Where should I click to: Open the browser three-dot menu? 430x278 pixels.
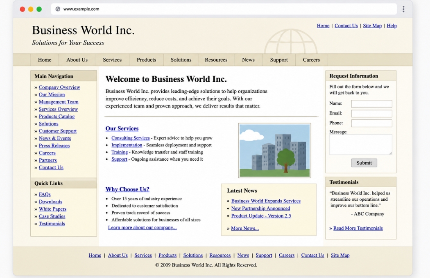click(403, 9)
